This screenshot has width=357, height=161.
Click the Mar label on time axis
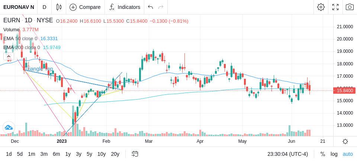[x=149, y=141]
